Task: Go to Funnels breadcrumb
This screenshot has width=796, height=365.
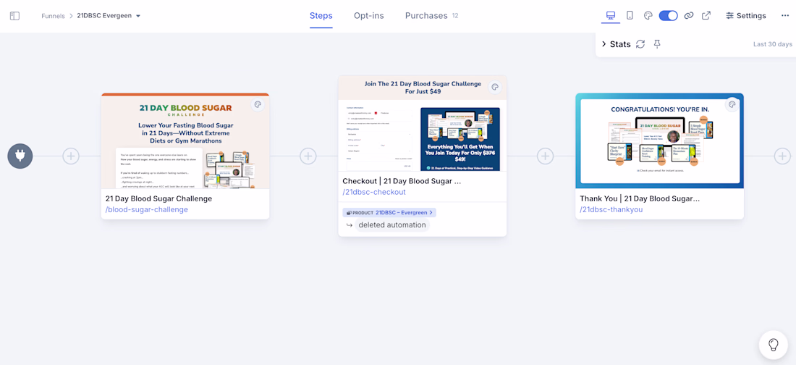Action: (x=54, y=16)
